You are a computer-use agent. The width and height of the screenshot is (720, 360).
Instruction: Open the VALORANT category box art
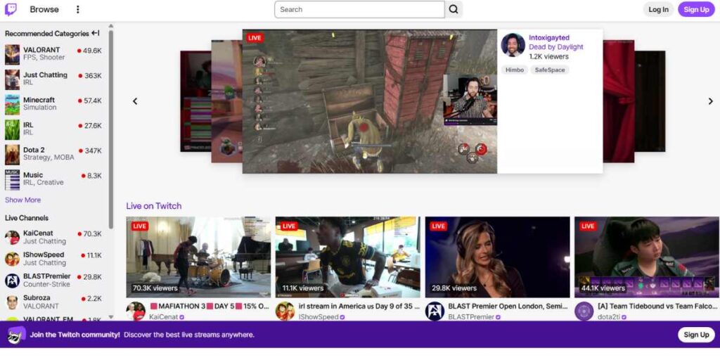(x=13, y=55)
